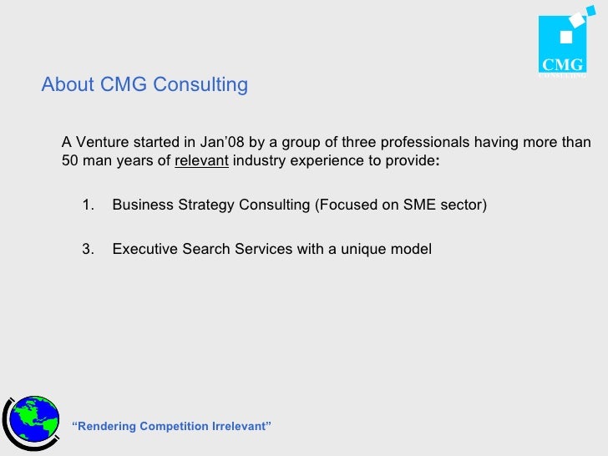Click the CMG Consulting logo
This screenshot has height=456, width=608.
(562, 43)
